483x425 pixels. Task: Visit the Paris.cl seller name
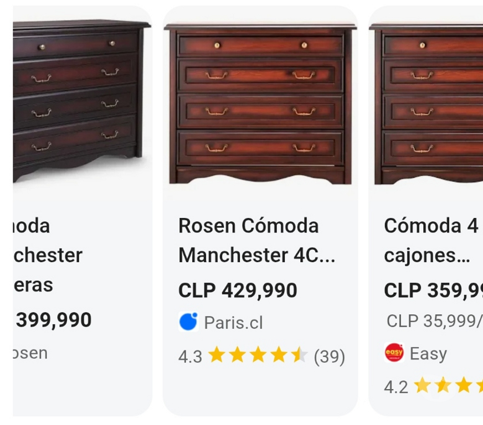233,323
